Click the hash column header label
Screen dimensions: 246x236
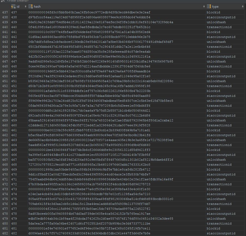click(37, 7)
